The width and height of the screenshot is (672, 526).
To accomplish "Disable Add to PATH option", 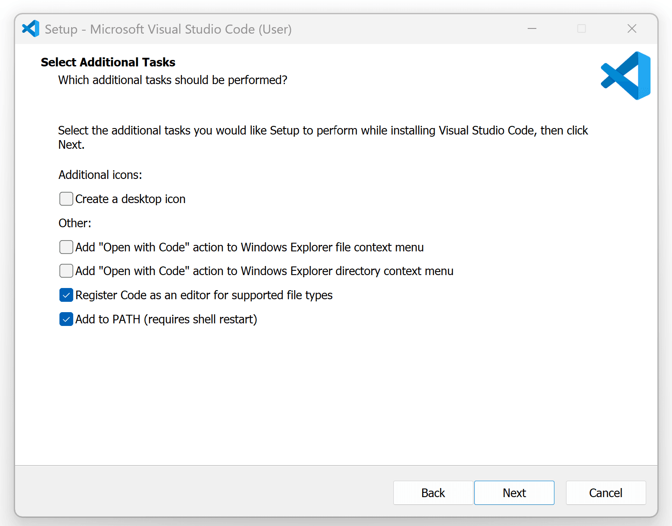I will click(66, 319).
